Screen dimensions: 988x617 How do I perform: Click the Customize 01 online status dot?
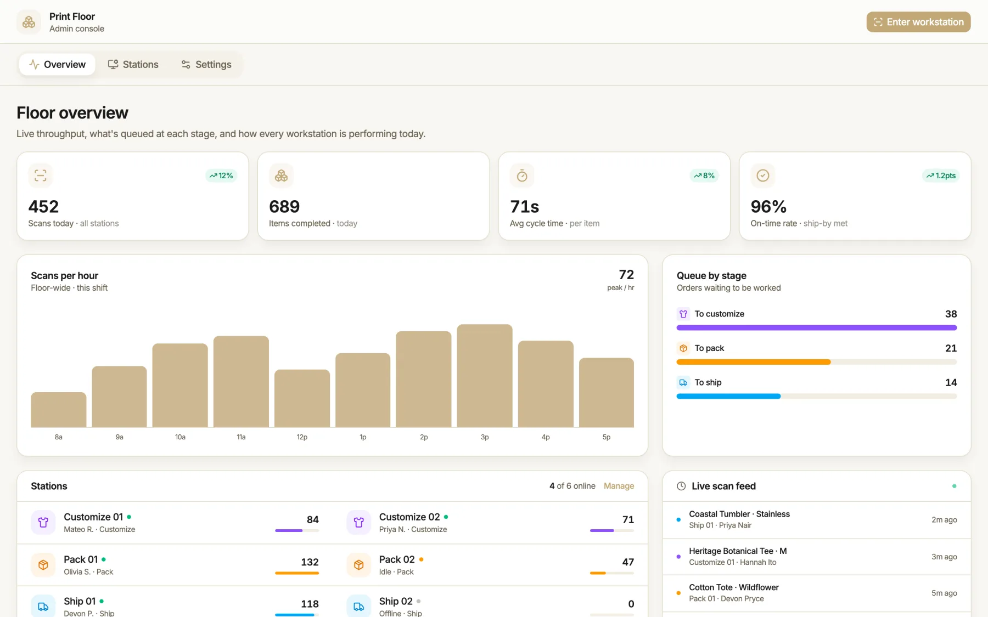click(x=129, y=517)
